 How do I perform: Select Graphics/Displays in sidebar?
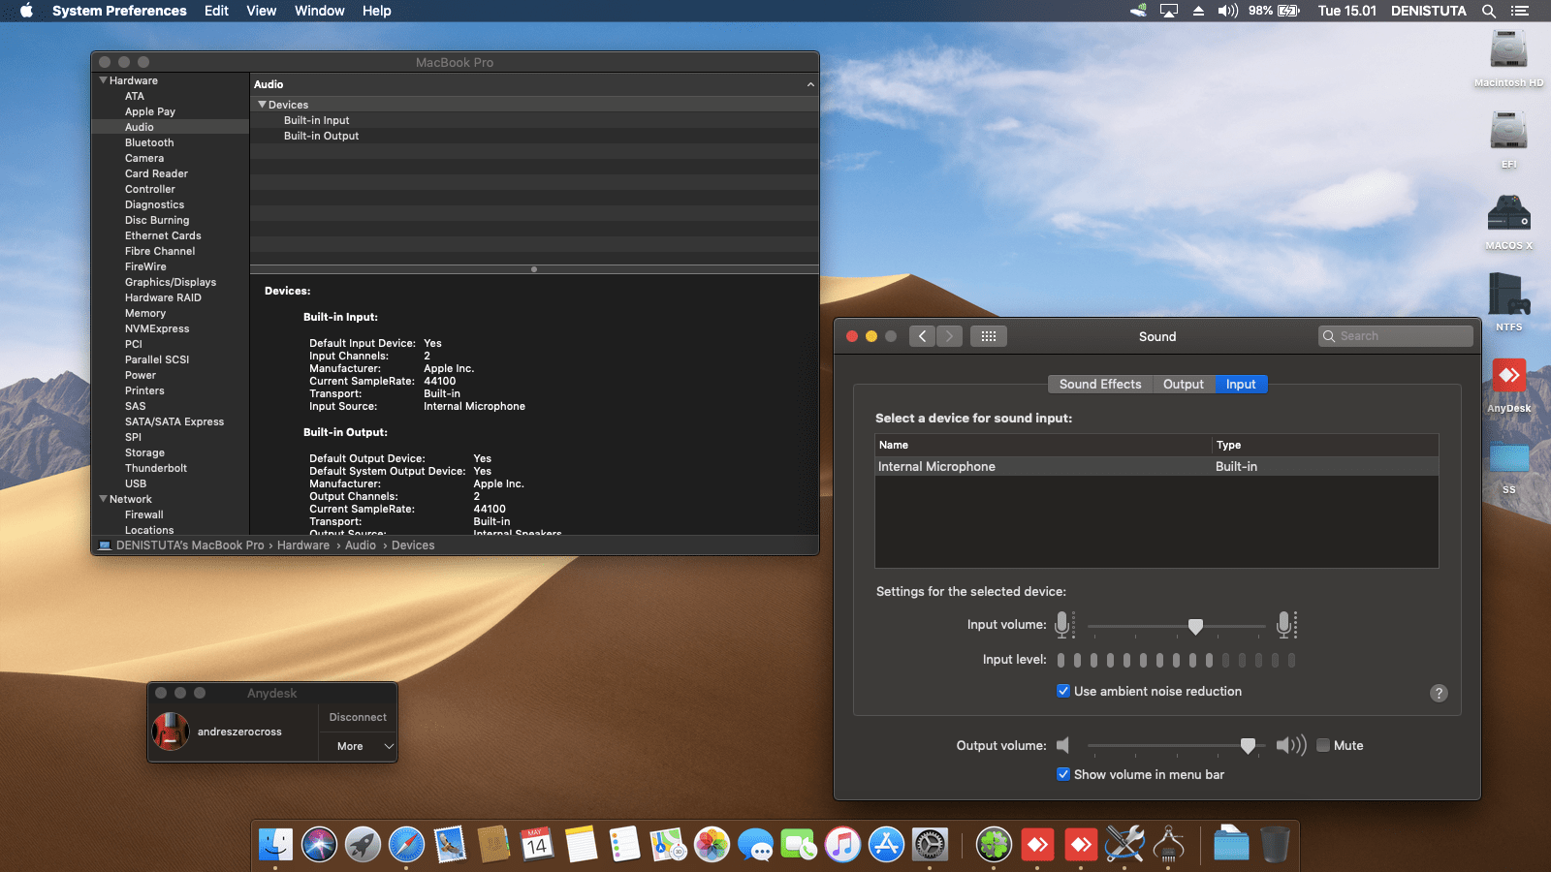(171, 282)
